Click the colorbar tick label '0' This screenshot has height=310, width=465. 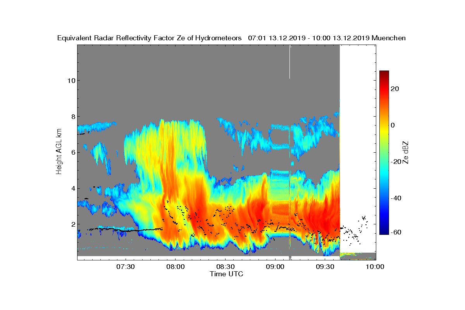(393, 125)
